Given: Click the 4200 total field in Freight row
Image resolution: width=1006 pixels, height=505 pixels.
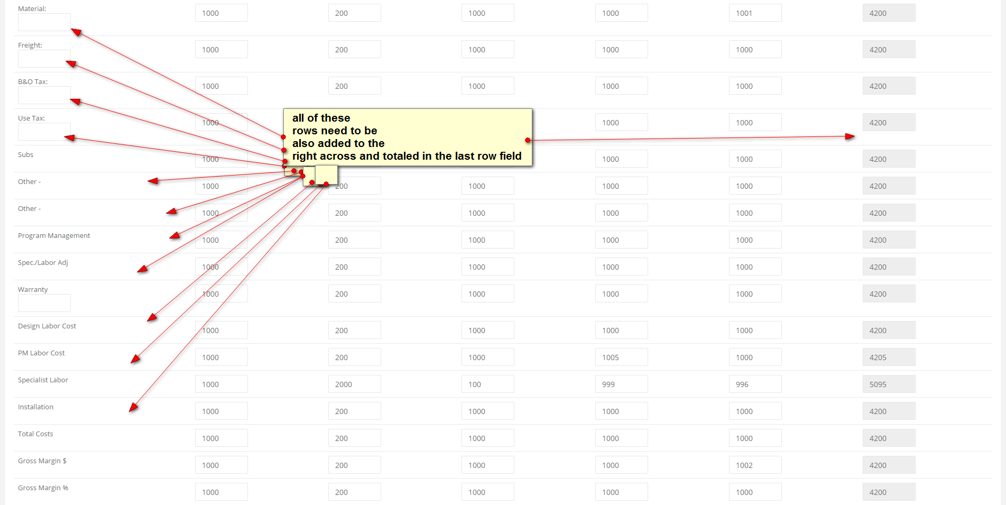Looking at the screenshot, I should click(x=889, y=50).
